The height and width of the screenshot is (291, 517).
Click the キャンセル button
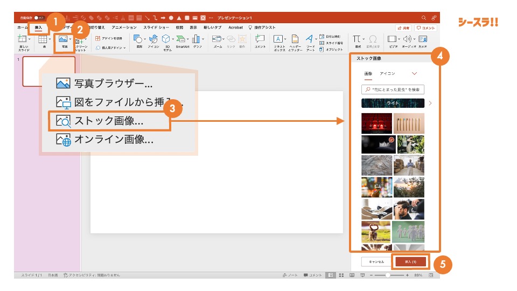tap(376, 261)
